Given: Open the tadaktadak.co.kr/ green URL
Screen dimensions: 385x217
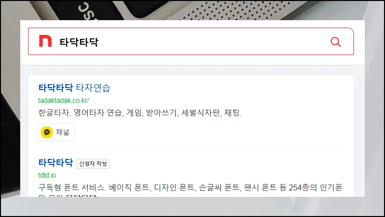Looking at the screenshot, I should tap(63, 100).
